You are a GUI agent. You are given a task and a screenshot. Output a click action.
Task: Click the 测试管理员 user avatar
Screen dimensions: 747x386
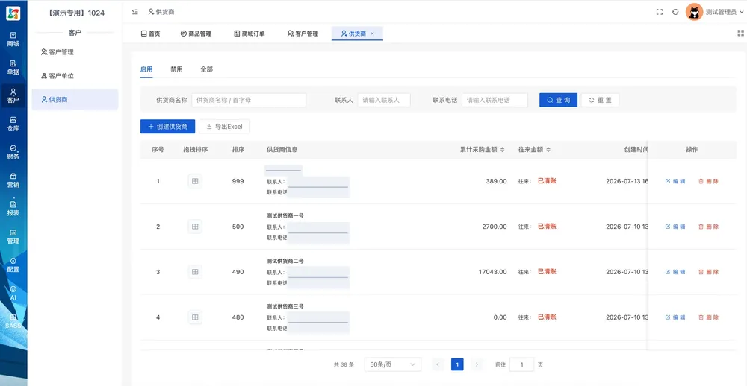(694, 12)
